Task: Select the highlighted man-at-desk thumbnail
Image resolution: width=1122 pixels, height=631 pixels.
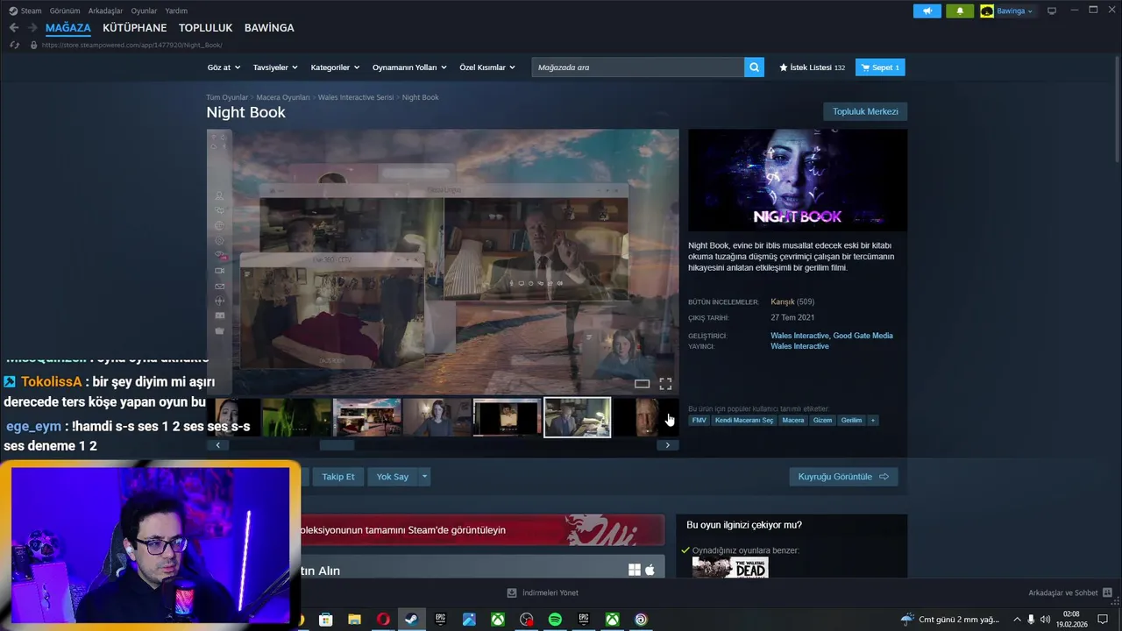Action: [x=577, y=417]
